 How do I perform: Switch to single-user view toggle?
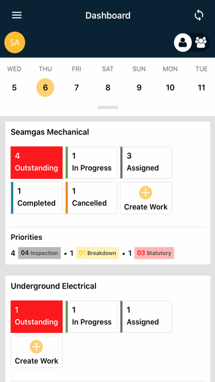pyautogui.click(x=183, y=42)
